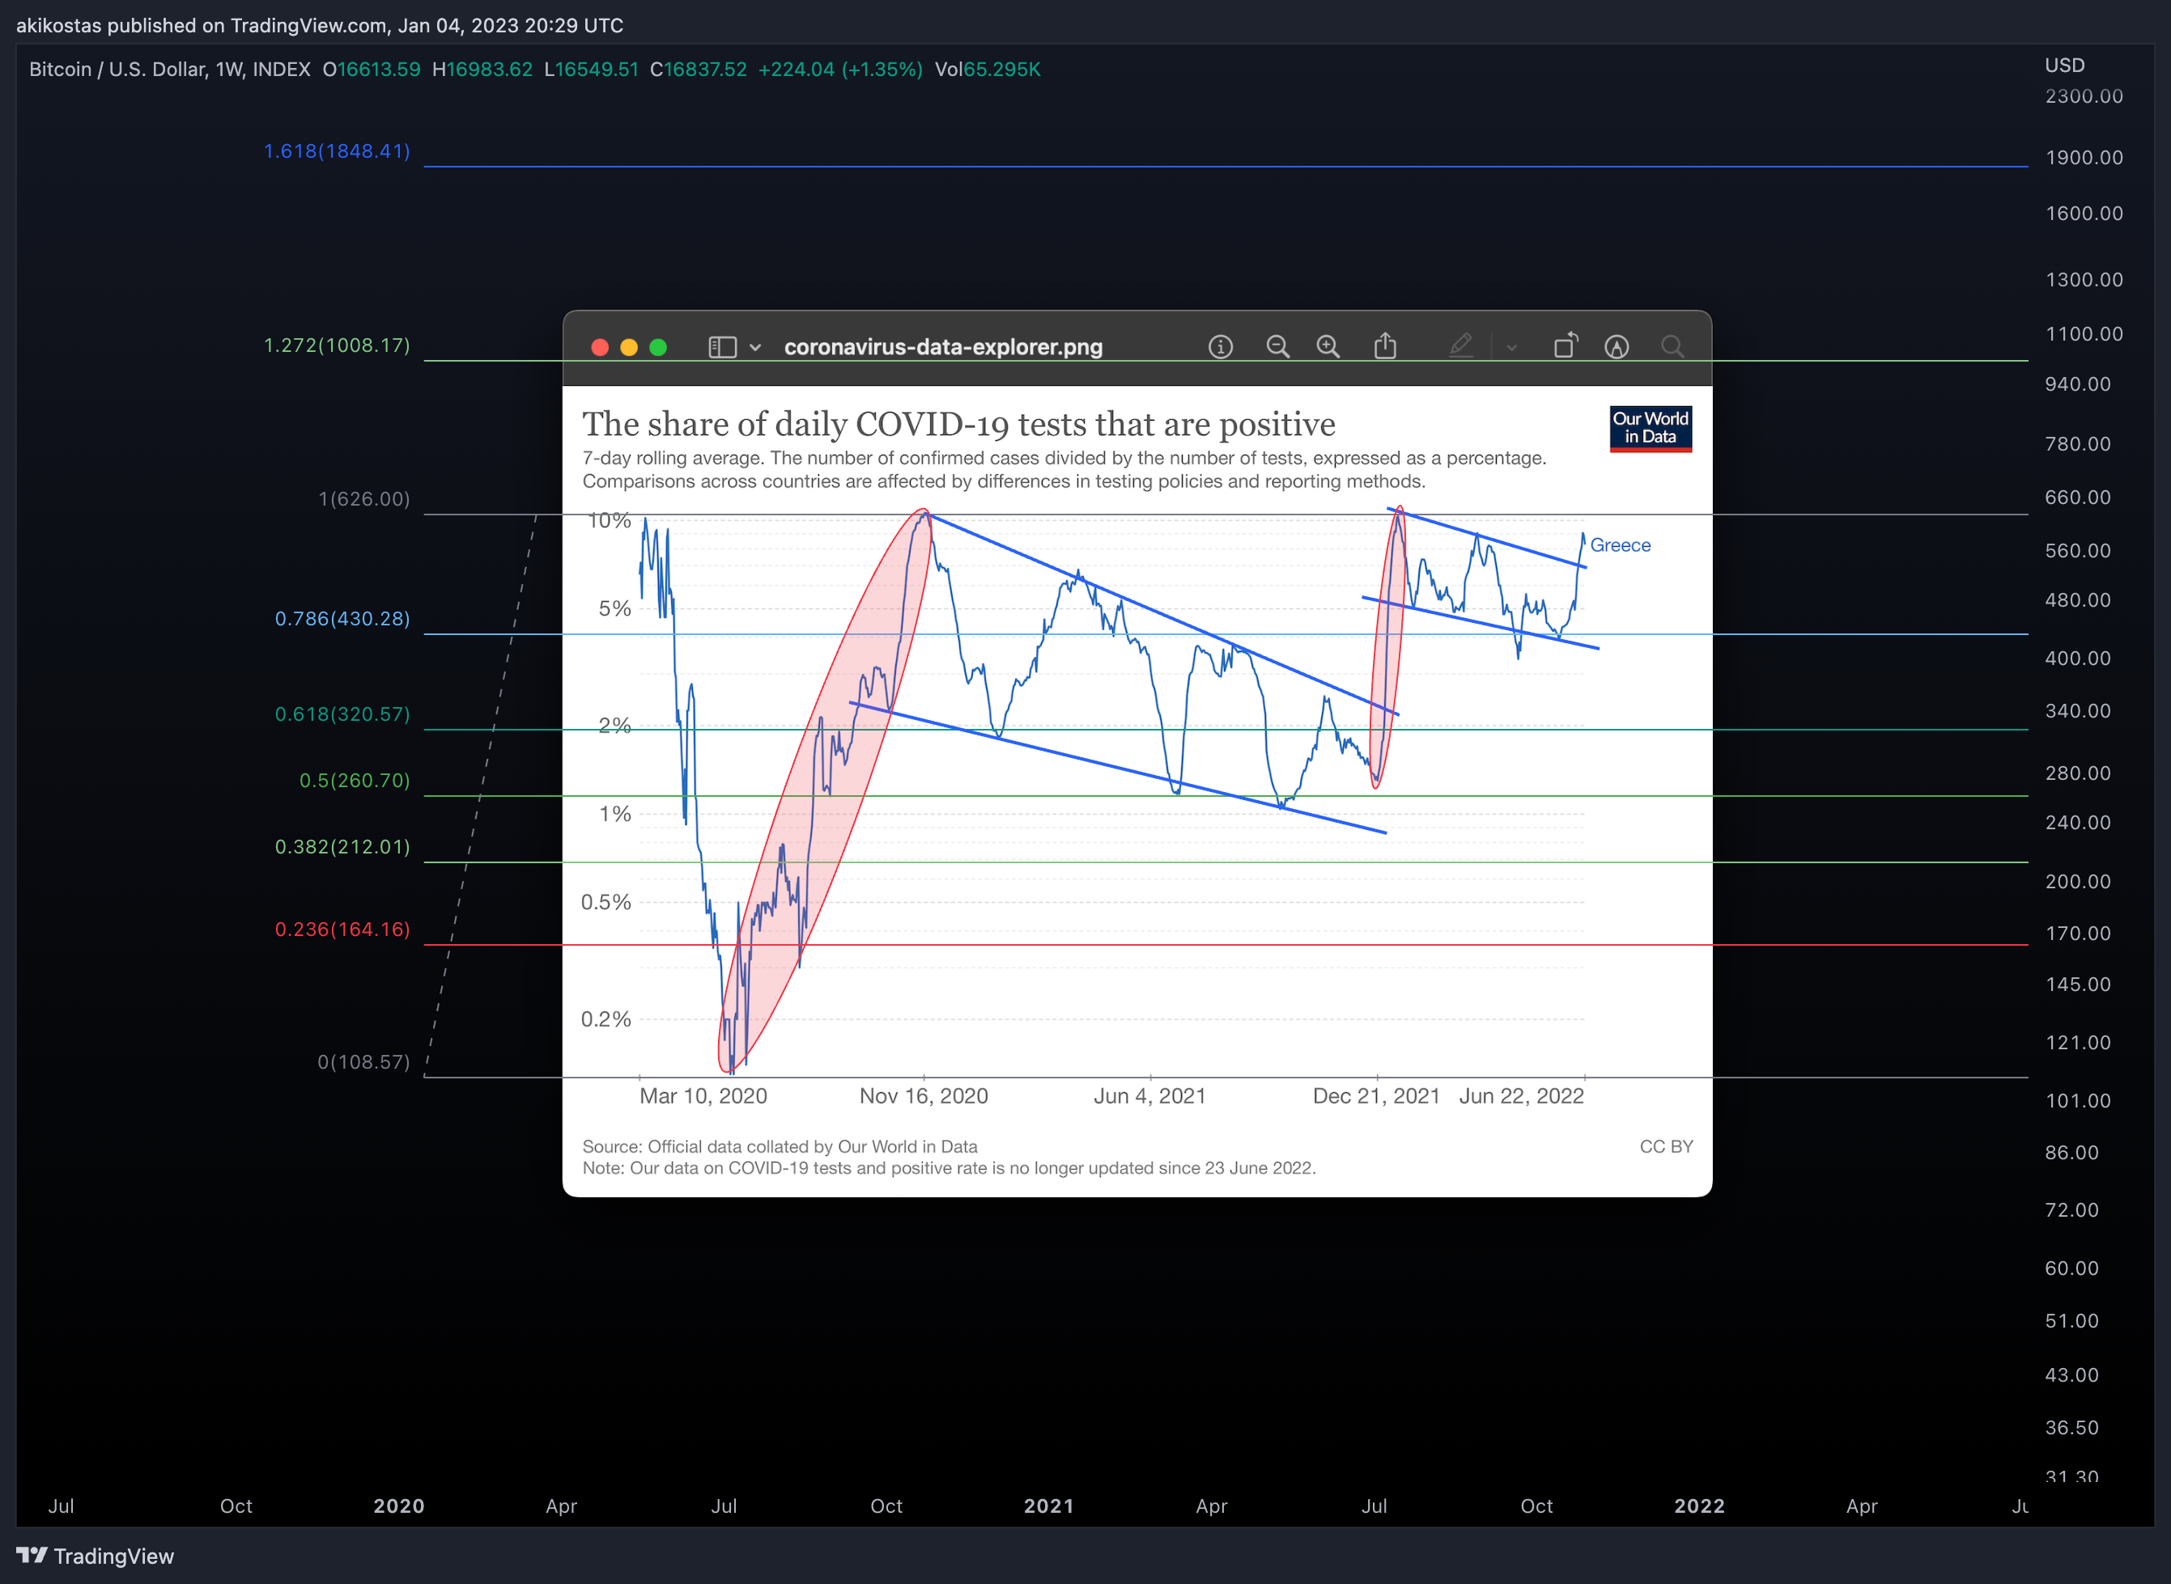This screenshot has height=1584, width=2171.
Task: Expand the highlight options chevron
Action: tap(1512, 348)
